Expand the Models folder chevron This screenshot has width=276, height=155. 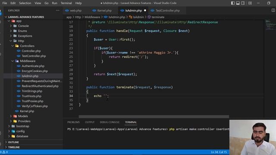[x=11, y=116]
